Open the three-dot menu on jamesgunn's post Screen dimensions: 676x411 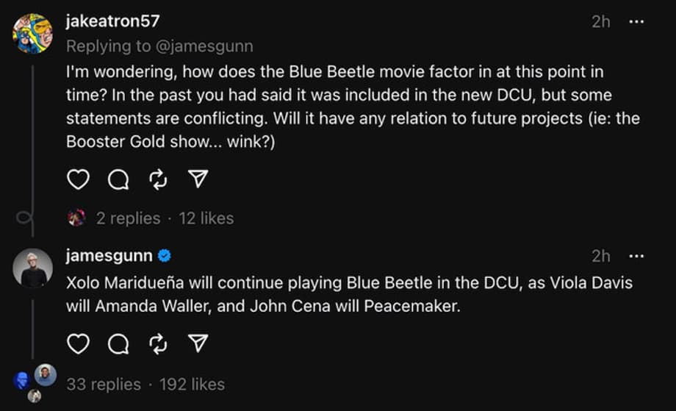(x=636, y=256)
